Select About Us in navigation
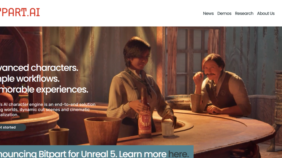The height and width of the screenshot is (158, 282). click(x=266, y=13)
